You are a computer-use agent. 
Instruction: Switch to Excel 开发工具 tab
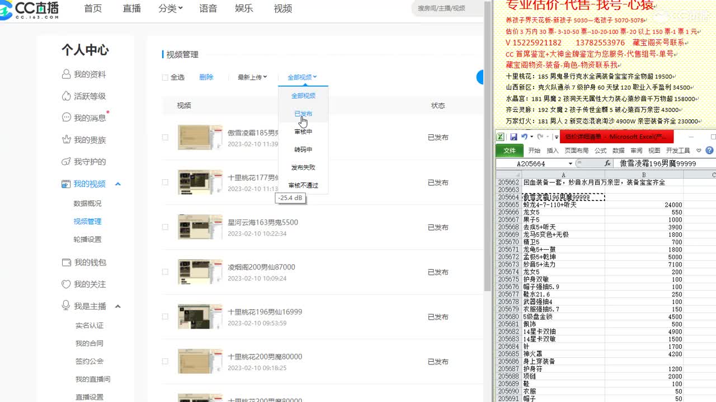[x=679, y=151]
